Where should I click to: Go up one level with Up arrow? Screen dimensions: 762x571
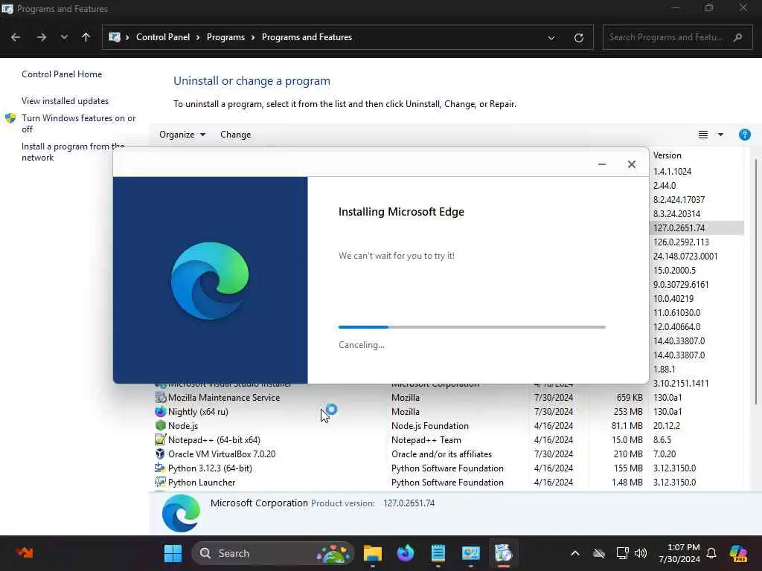coord(86,37)
